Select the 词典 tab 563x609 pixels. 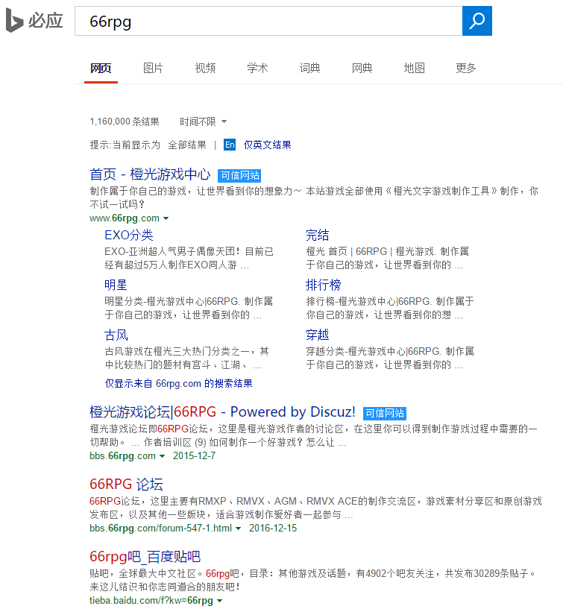[x=309, y=69]
